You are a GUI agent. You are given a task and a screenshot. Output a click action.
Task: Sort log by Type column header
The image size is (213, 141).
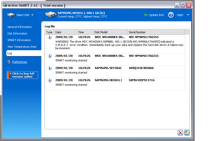(49, 32)
